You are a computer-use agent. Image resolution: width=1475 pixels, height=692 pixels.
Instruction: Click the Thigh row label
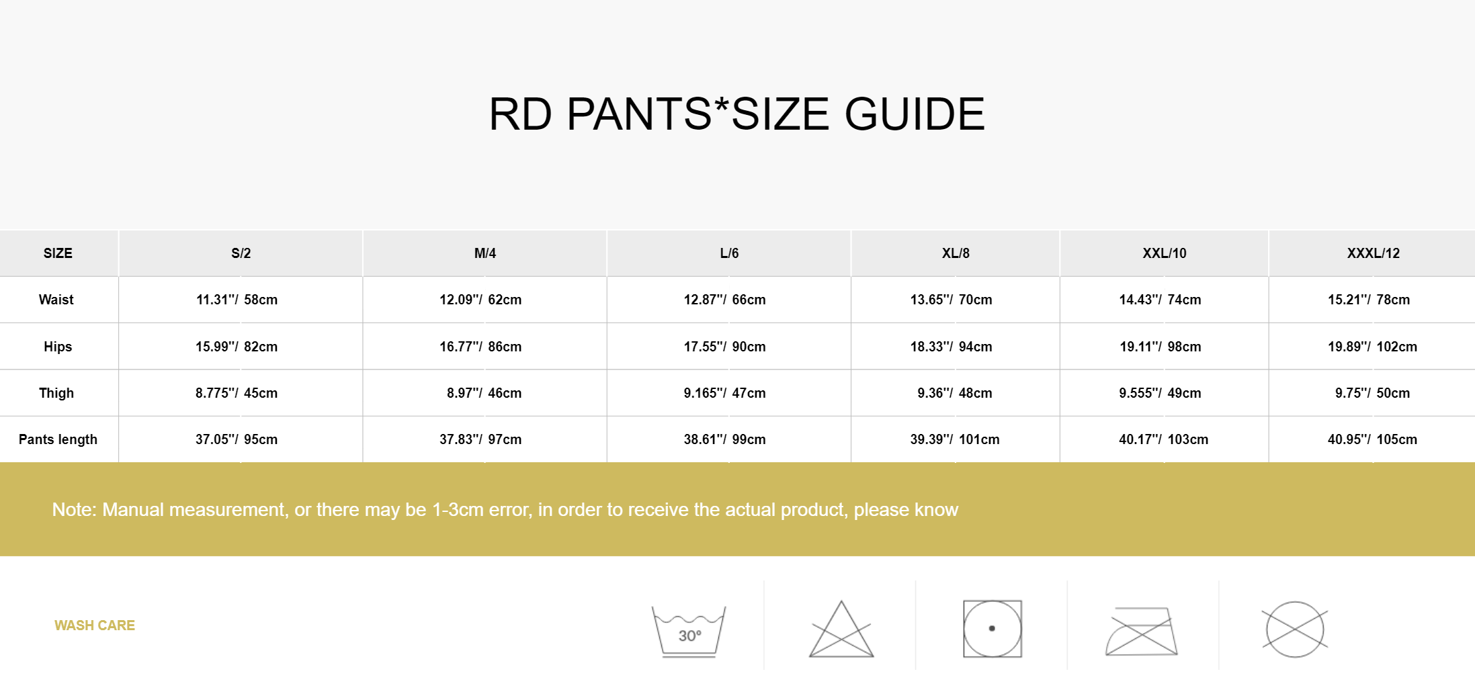tap(56, 393)
